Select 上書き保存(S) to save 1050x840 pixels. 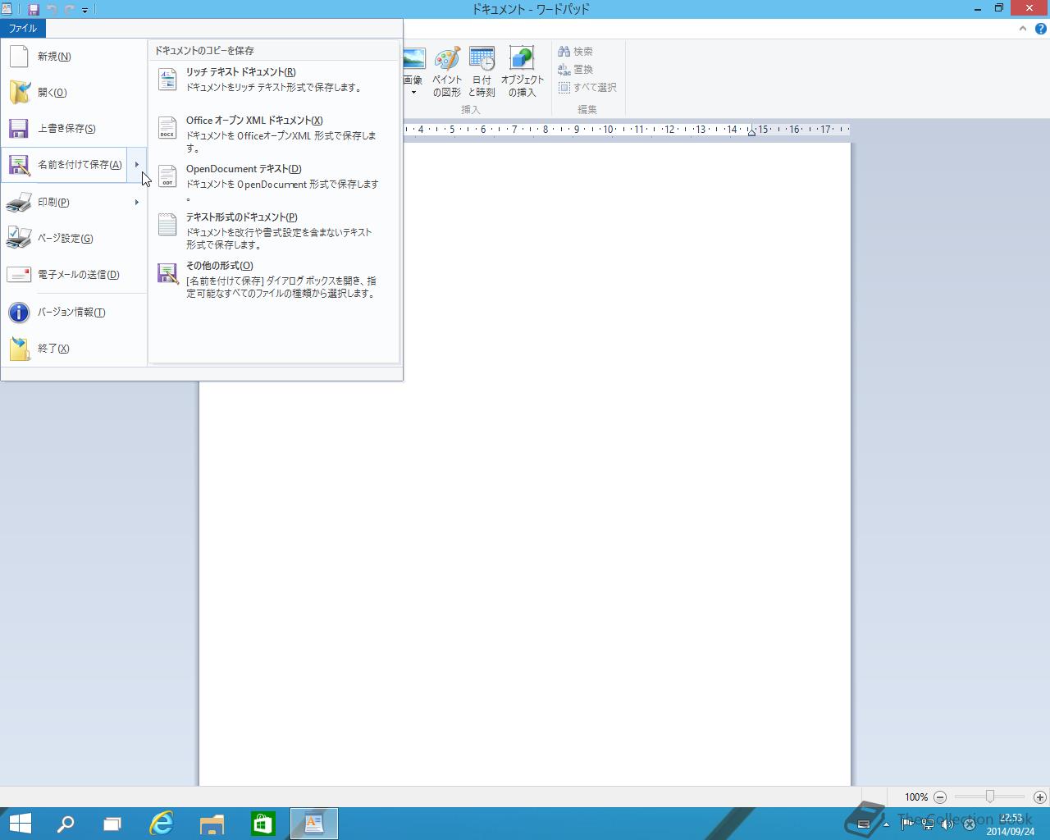click(x=74, y=129)
